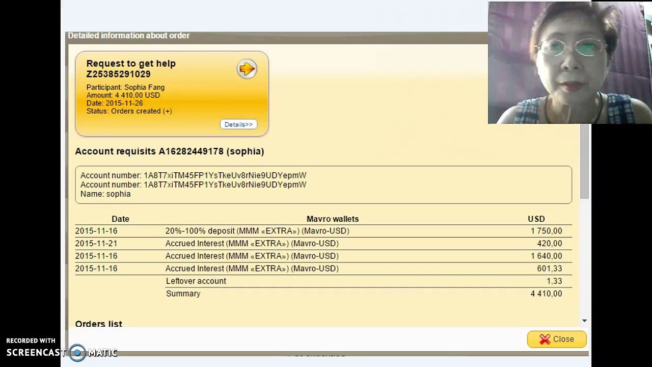Click the 1 640,00 amount cell
The width and height of the screenshot is (652, 367).
(x=546, y=256)
